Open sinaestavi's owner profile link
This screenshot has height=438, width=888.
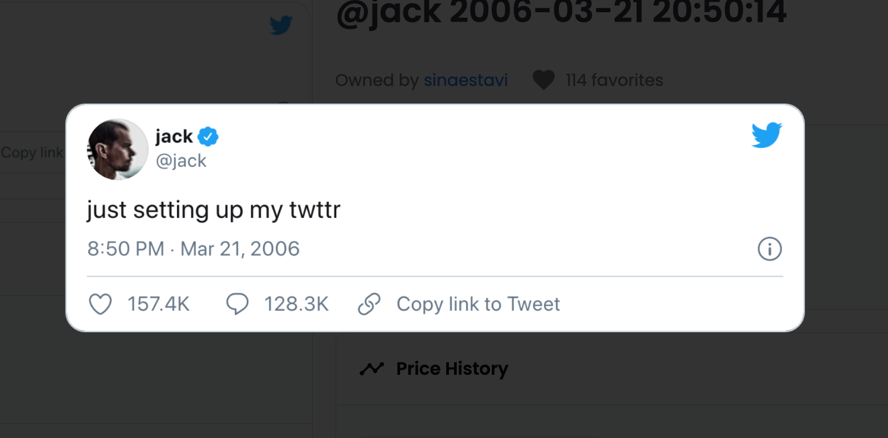click(466, 80)
